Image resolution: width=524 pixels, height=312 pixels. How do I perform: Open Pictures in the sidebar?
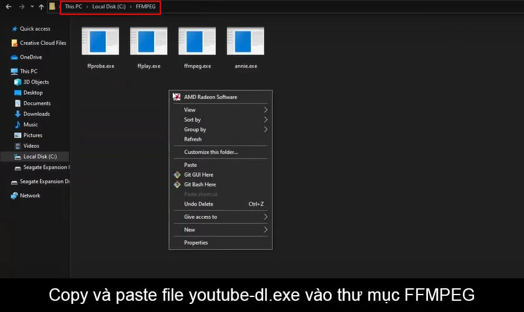point(32,135)
